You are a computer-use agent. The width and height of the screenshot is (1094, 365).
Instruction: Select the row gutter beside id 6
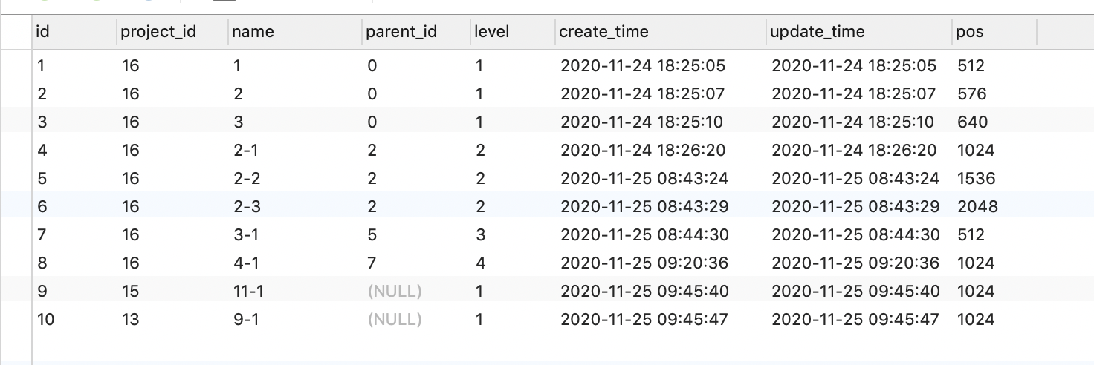[16, 207]
